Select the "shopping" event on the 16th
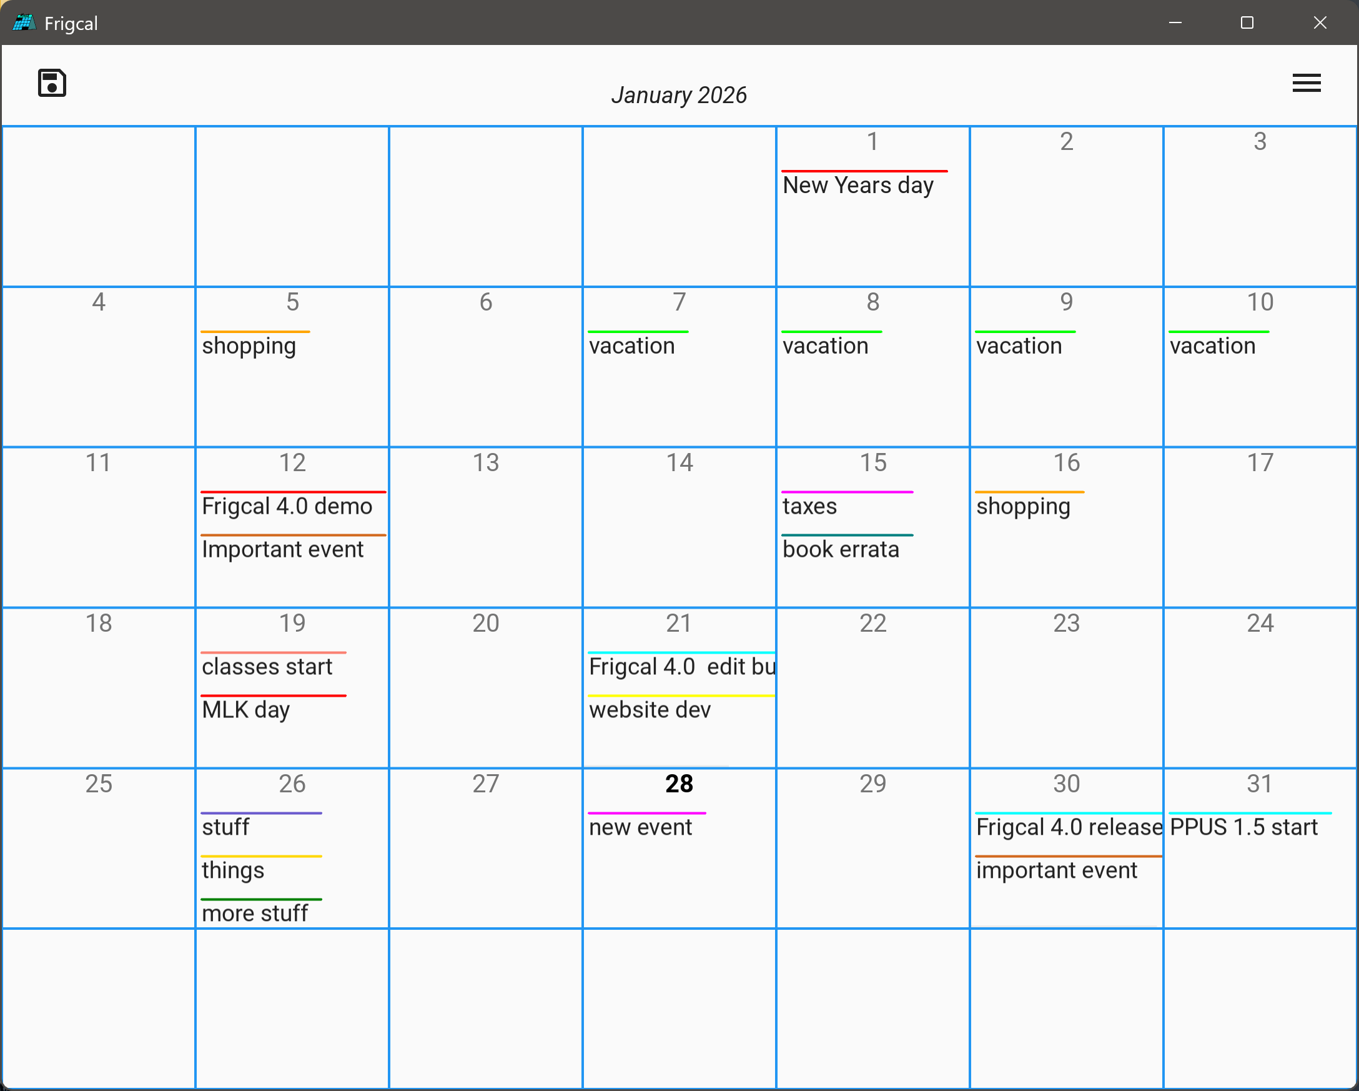The height and width of the screenshot is (1091, 1359). (x=1023, y=506)
